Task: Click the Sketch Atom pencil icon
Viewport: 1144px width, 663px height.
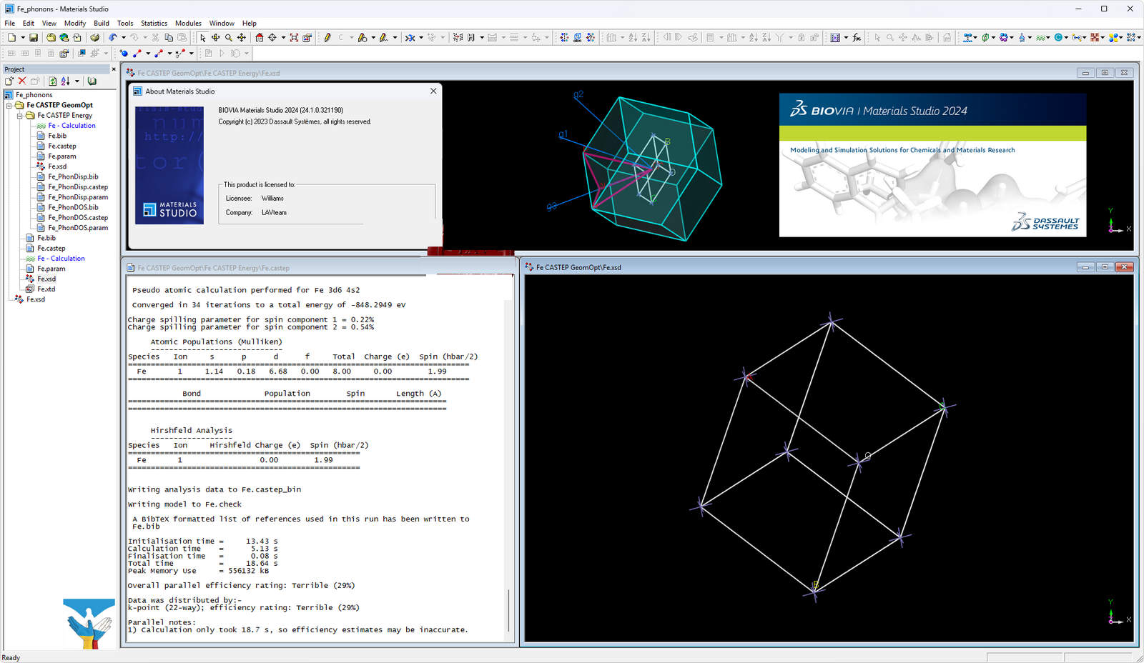Action: (x=327, y=37)
